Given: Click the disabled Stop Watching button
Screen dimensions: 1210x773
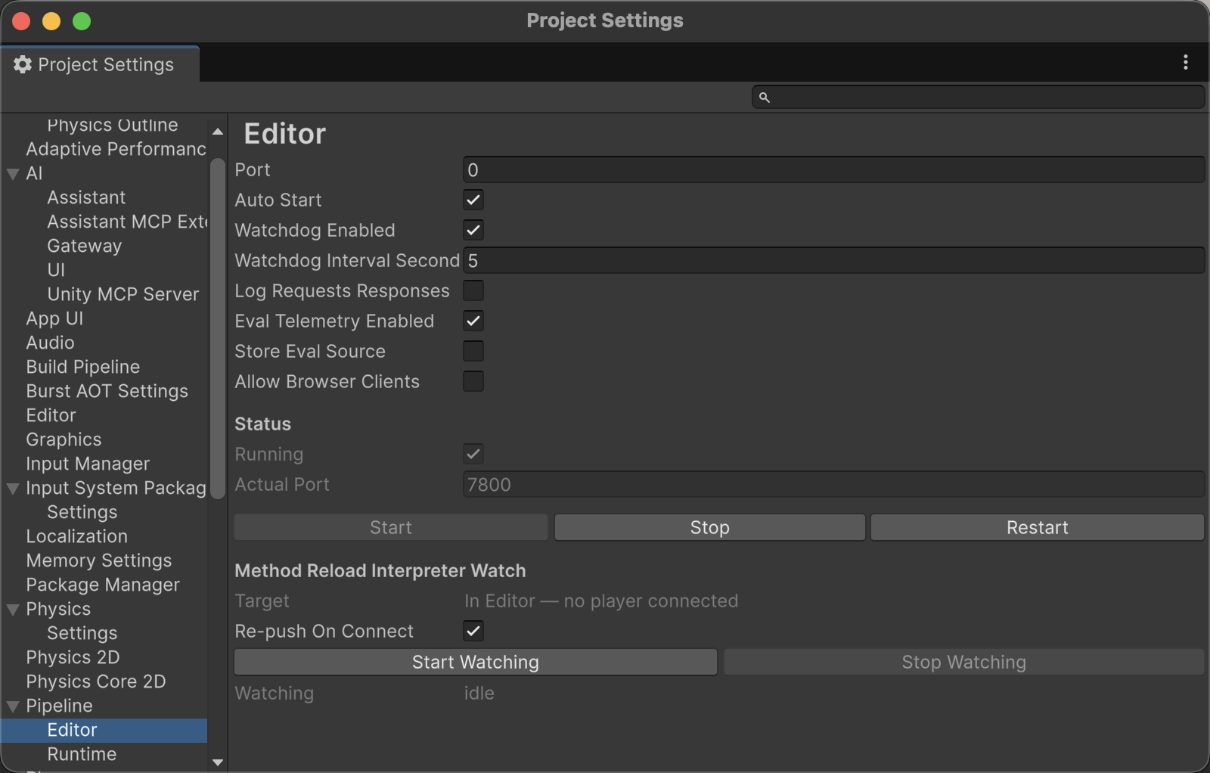Looking at the screenshot, I should click(x=963, y=662).
